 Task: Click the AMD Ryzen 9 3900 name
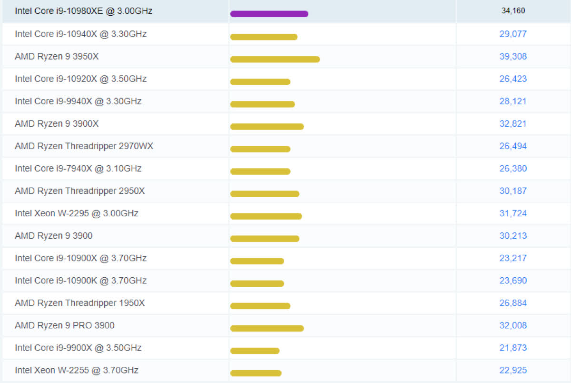tap(53, 236)
